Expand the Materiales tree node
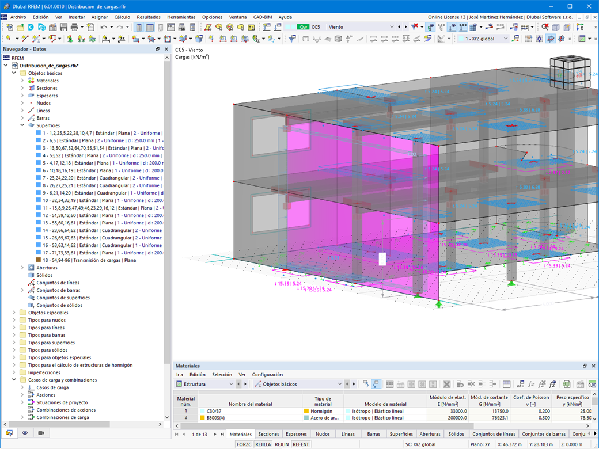The height and width of the screenshot is (449, 599). (22, 81)
